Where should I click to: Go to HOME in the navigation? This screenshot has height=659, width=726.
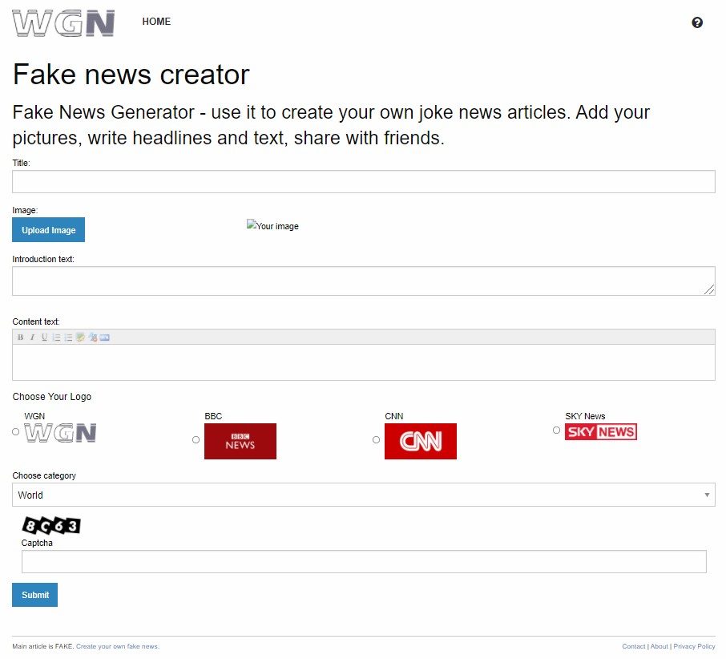[156, 22]
